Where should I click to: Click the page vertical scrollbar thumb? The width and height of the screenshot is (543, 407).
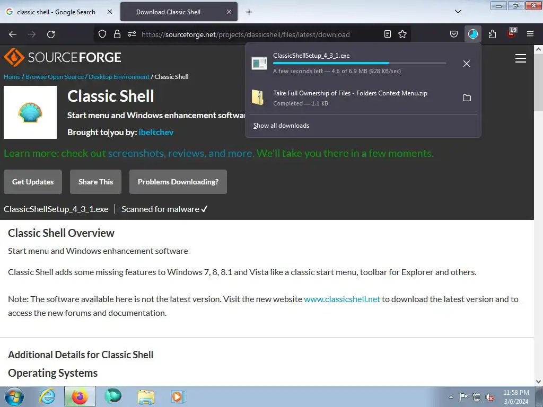[538, 83]
